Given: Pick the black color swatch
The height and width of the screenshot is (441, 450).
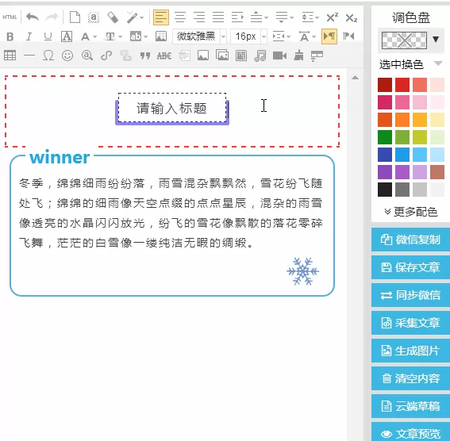Looking at the screenshot, I should pyautogui.click(x=385, y=190).
